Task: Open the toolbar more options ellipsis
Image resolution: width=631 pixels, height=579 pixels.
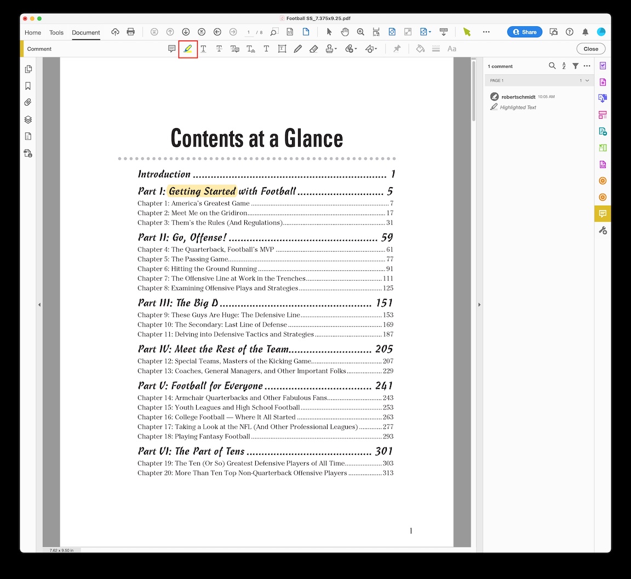Action: click(486, 32)
